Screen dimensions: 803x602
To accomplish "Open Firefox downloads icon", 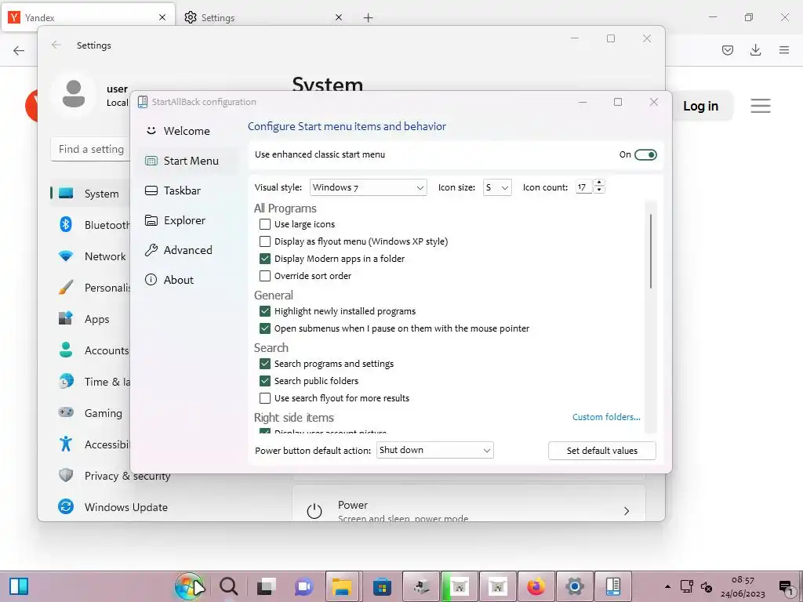I will [755, 50].
